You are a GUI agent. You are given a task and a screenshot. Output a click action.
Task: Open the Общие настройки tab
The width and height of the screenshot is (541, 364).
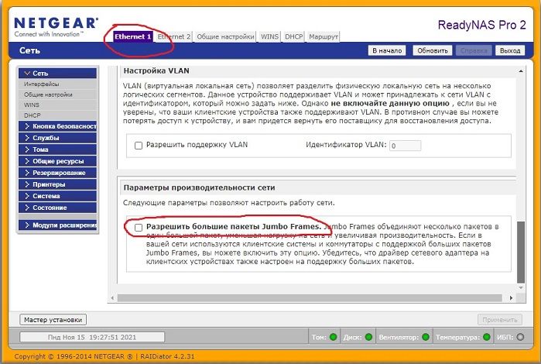pos(225,36)
